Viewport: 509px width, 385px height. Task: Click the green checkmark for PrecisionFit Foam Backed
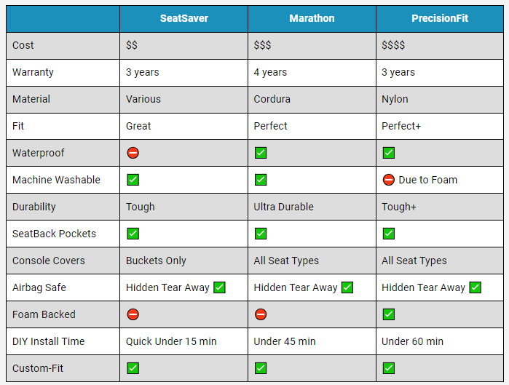coord(389,314)
